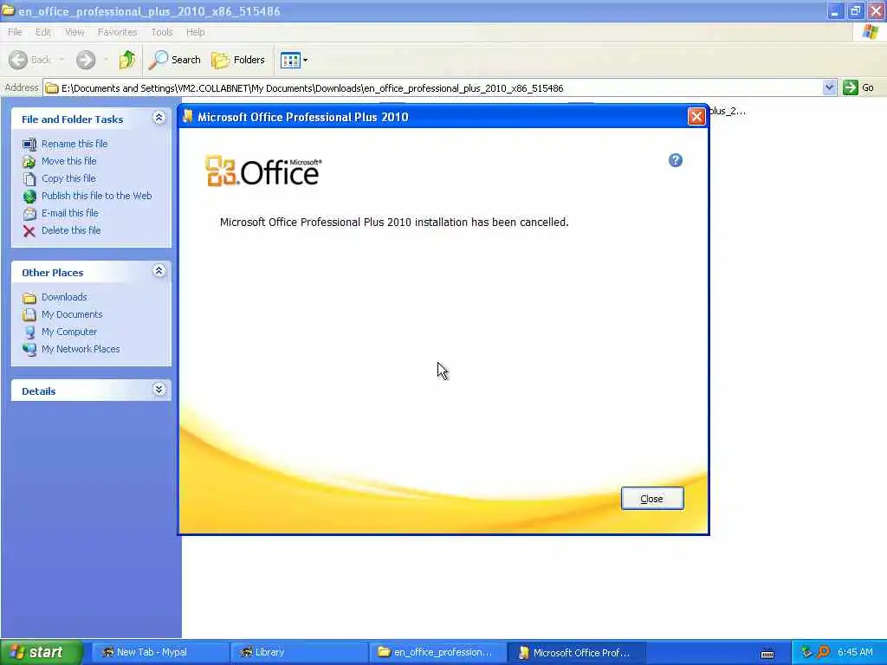Switch to Microsoft Office Prof taskbar item

click(x=576, y=652)
